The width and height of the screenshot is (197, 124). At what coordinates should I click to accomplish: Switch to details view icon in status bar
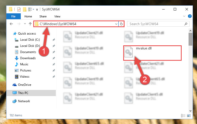pyautogui.click(x=183, y=116)
